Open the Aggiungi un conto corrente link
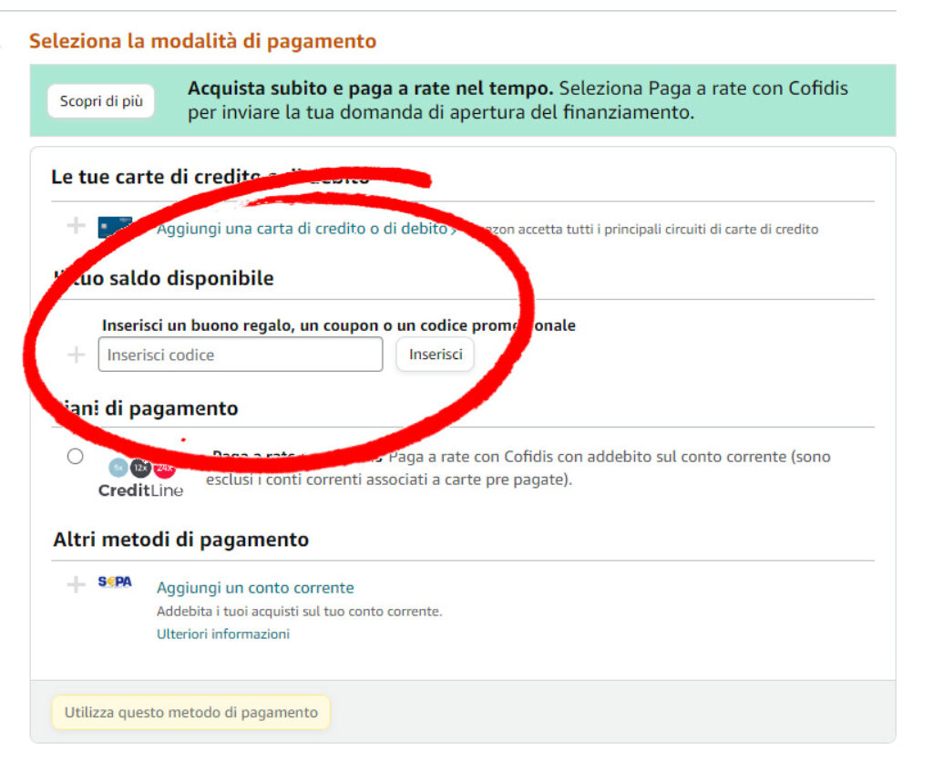Viewport: 933px width, 763px height. pos(255,588)
